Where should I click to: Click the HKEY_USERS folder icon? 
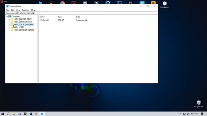[x=12, y=27]
